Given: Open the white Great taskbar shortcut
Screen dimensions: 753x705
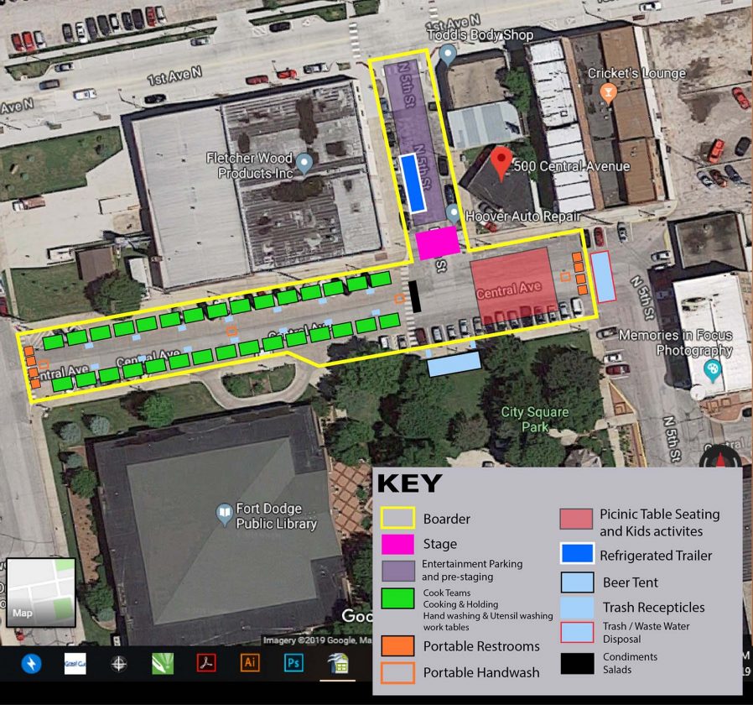Looking at the screenshot, I should [75, 664].
